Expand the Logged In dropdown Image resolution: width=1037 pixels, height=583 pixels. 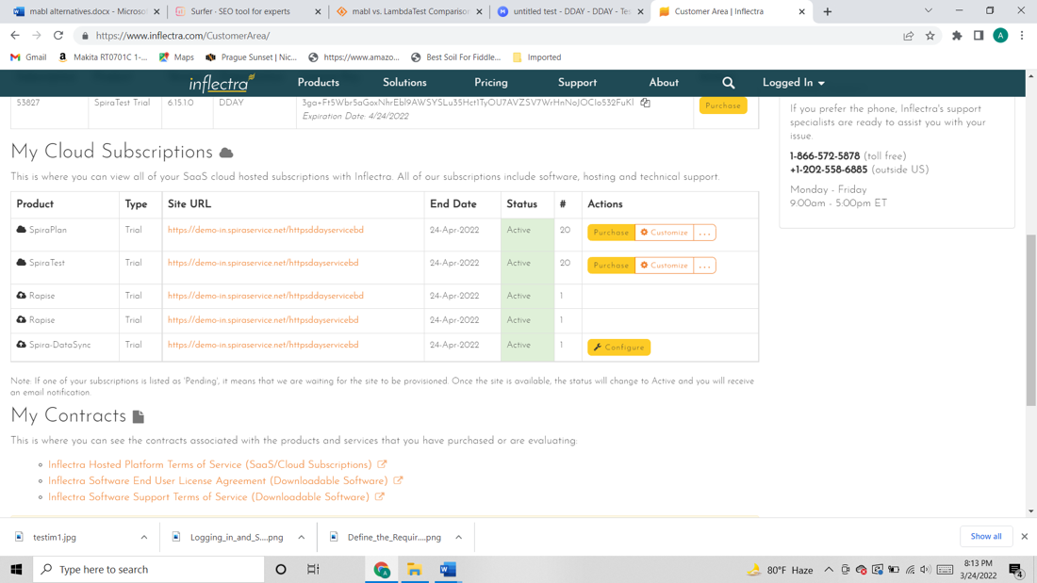pyautogui.click(x=793, y=83)
